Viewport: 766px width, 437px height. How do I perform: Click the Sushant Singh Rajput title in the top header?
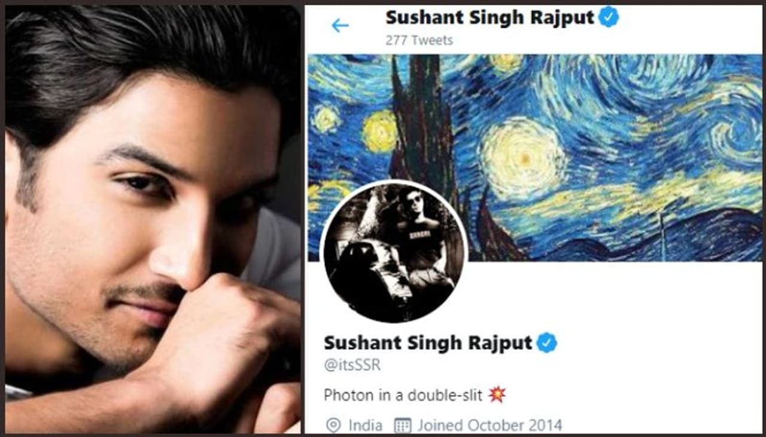coord(490,17)
